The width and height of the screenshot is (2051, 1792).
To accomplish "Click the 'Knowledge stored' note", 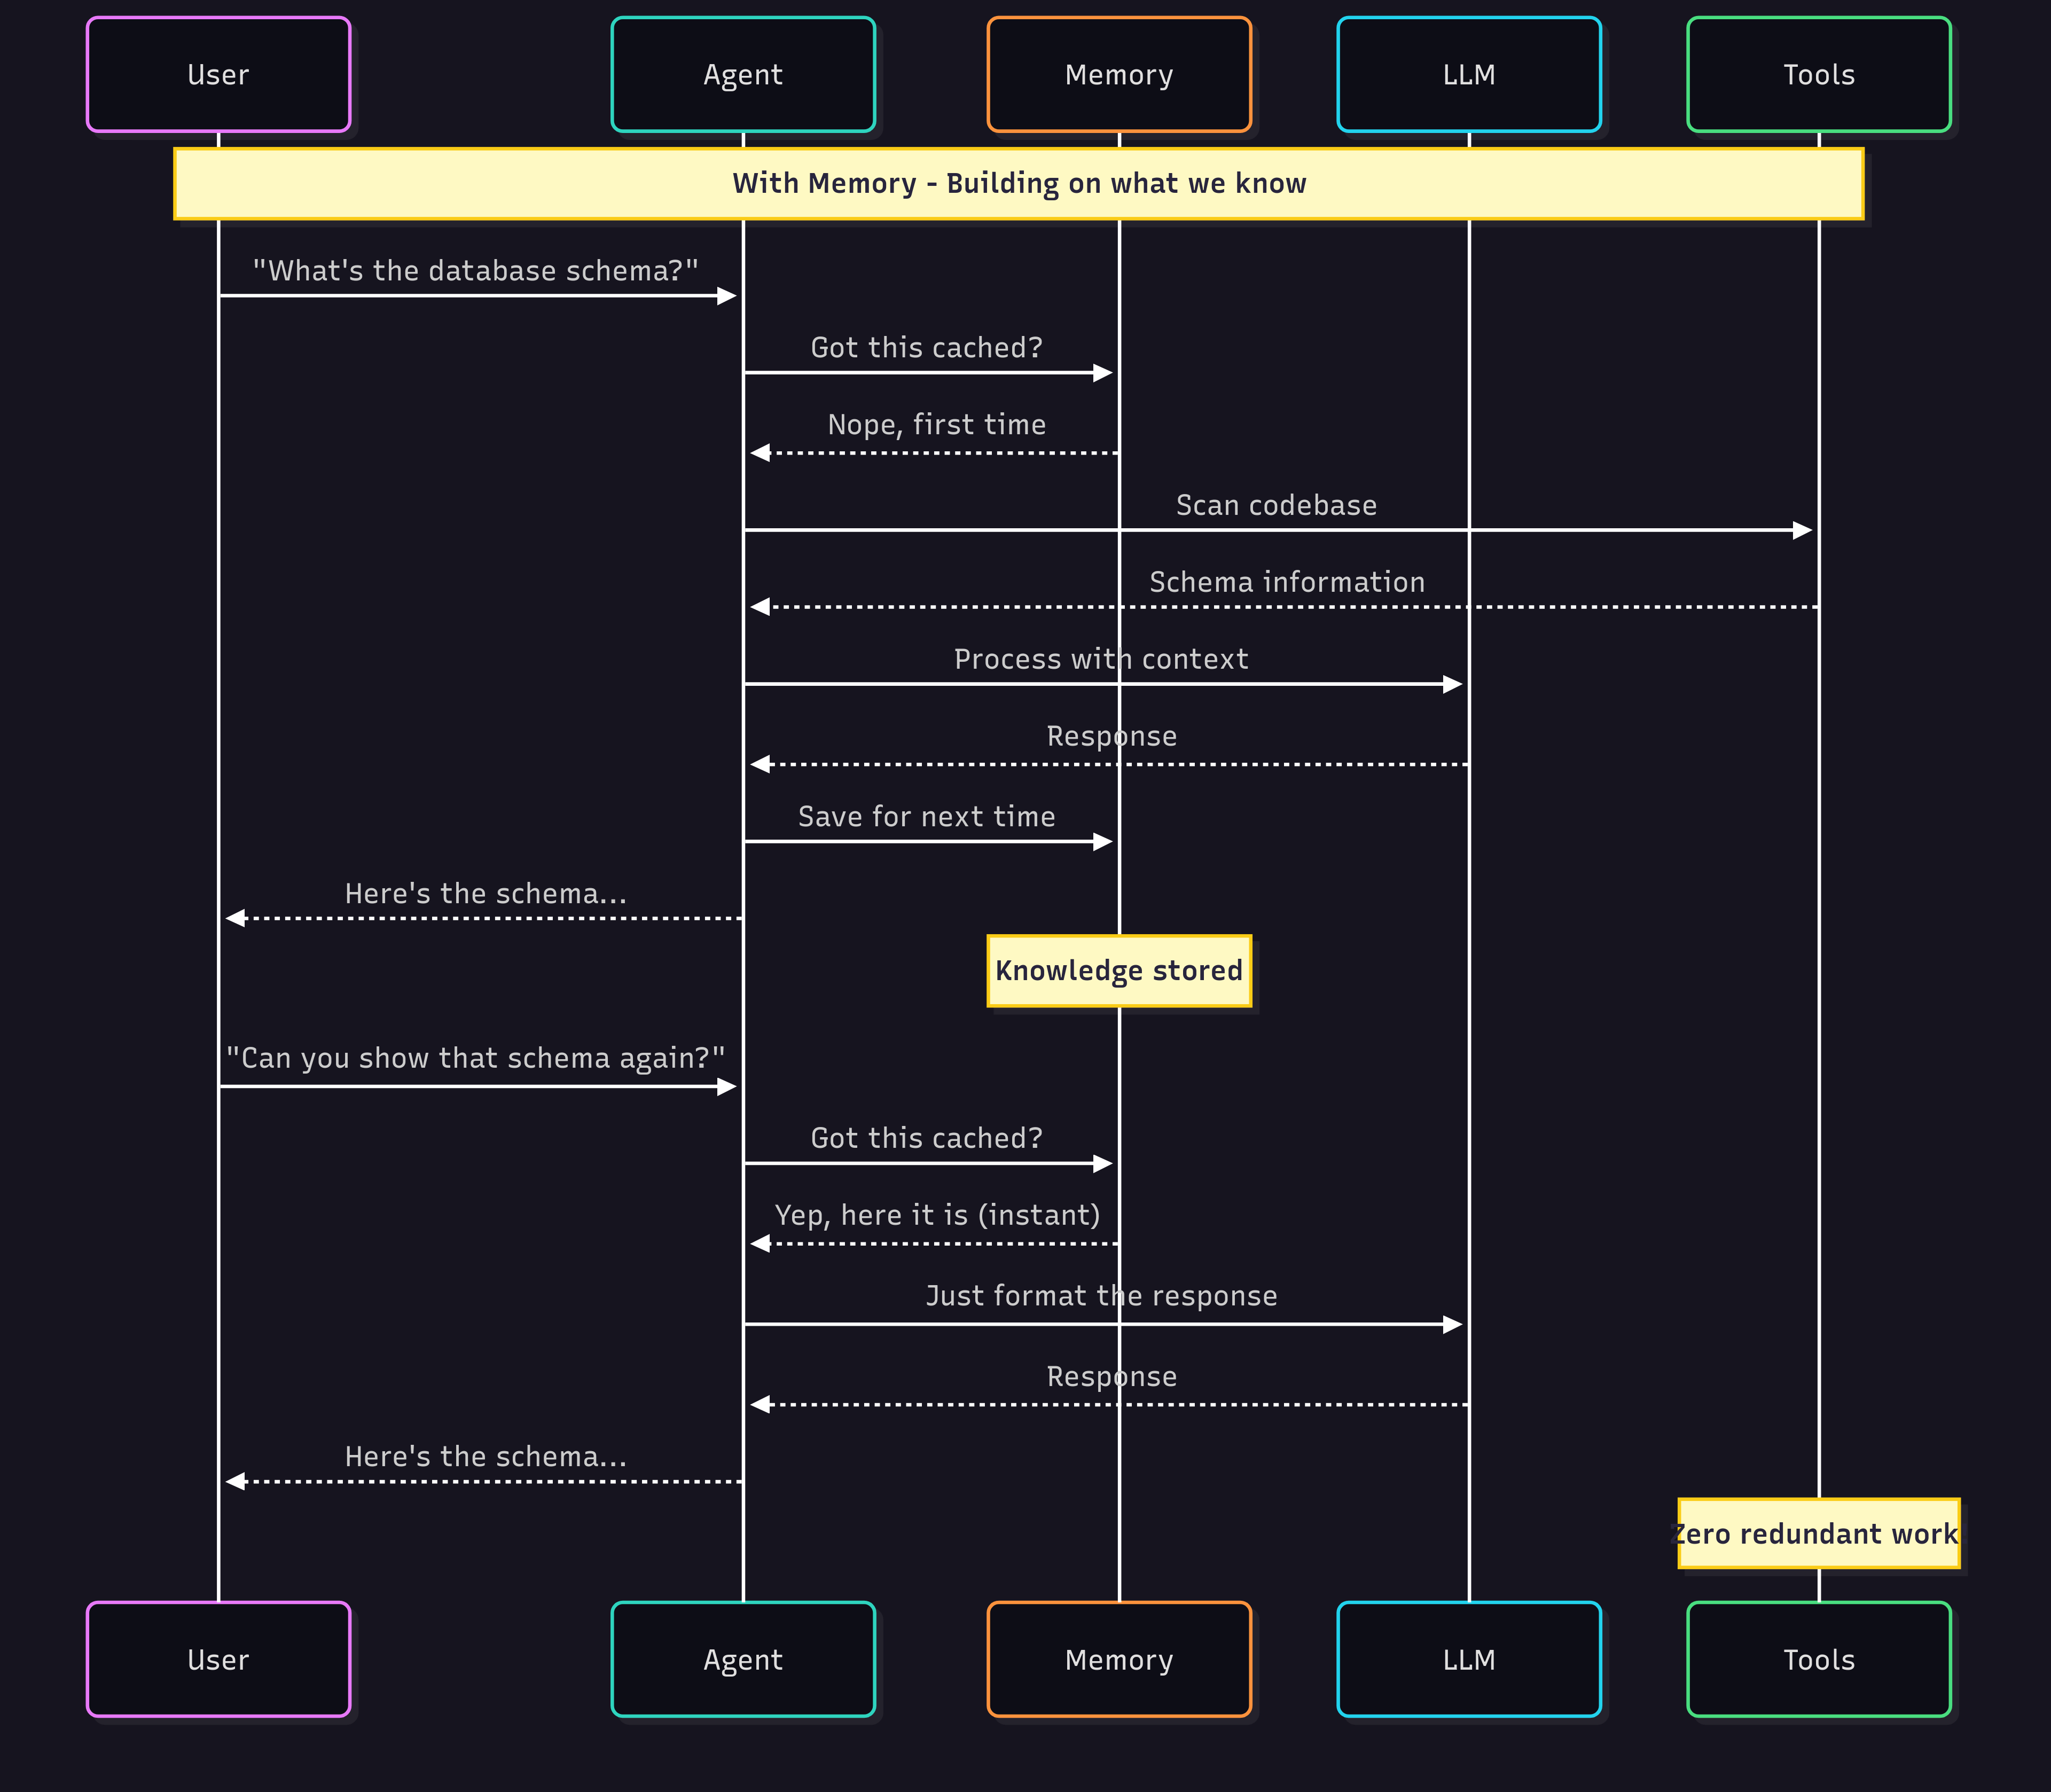I will tap(1119, 971).
